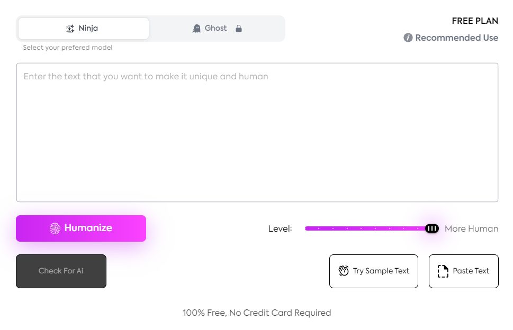Screen dimensions: 513x330
Task: Click Try Sample Text
Action: (x=373, y=271)
